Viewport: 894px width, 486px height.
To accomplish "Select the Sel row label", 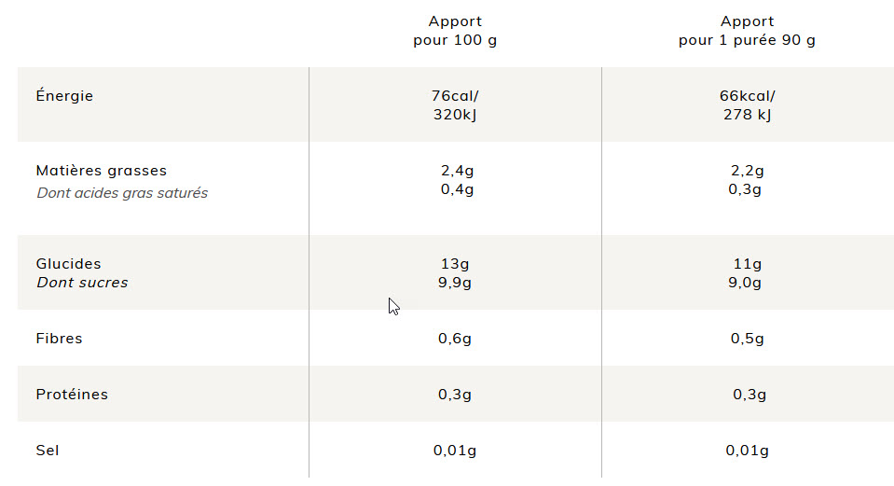I will (48, 450).
